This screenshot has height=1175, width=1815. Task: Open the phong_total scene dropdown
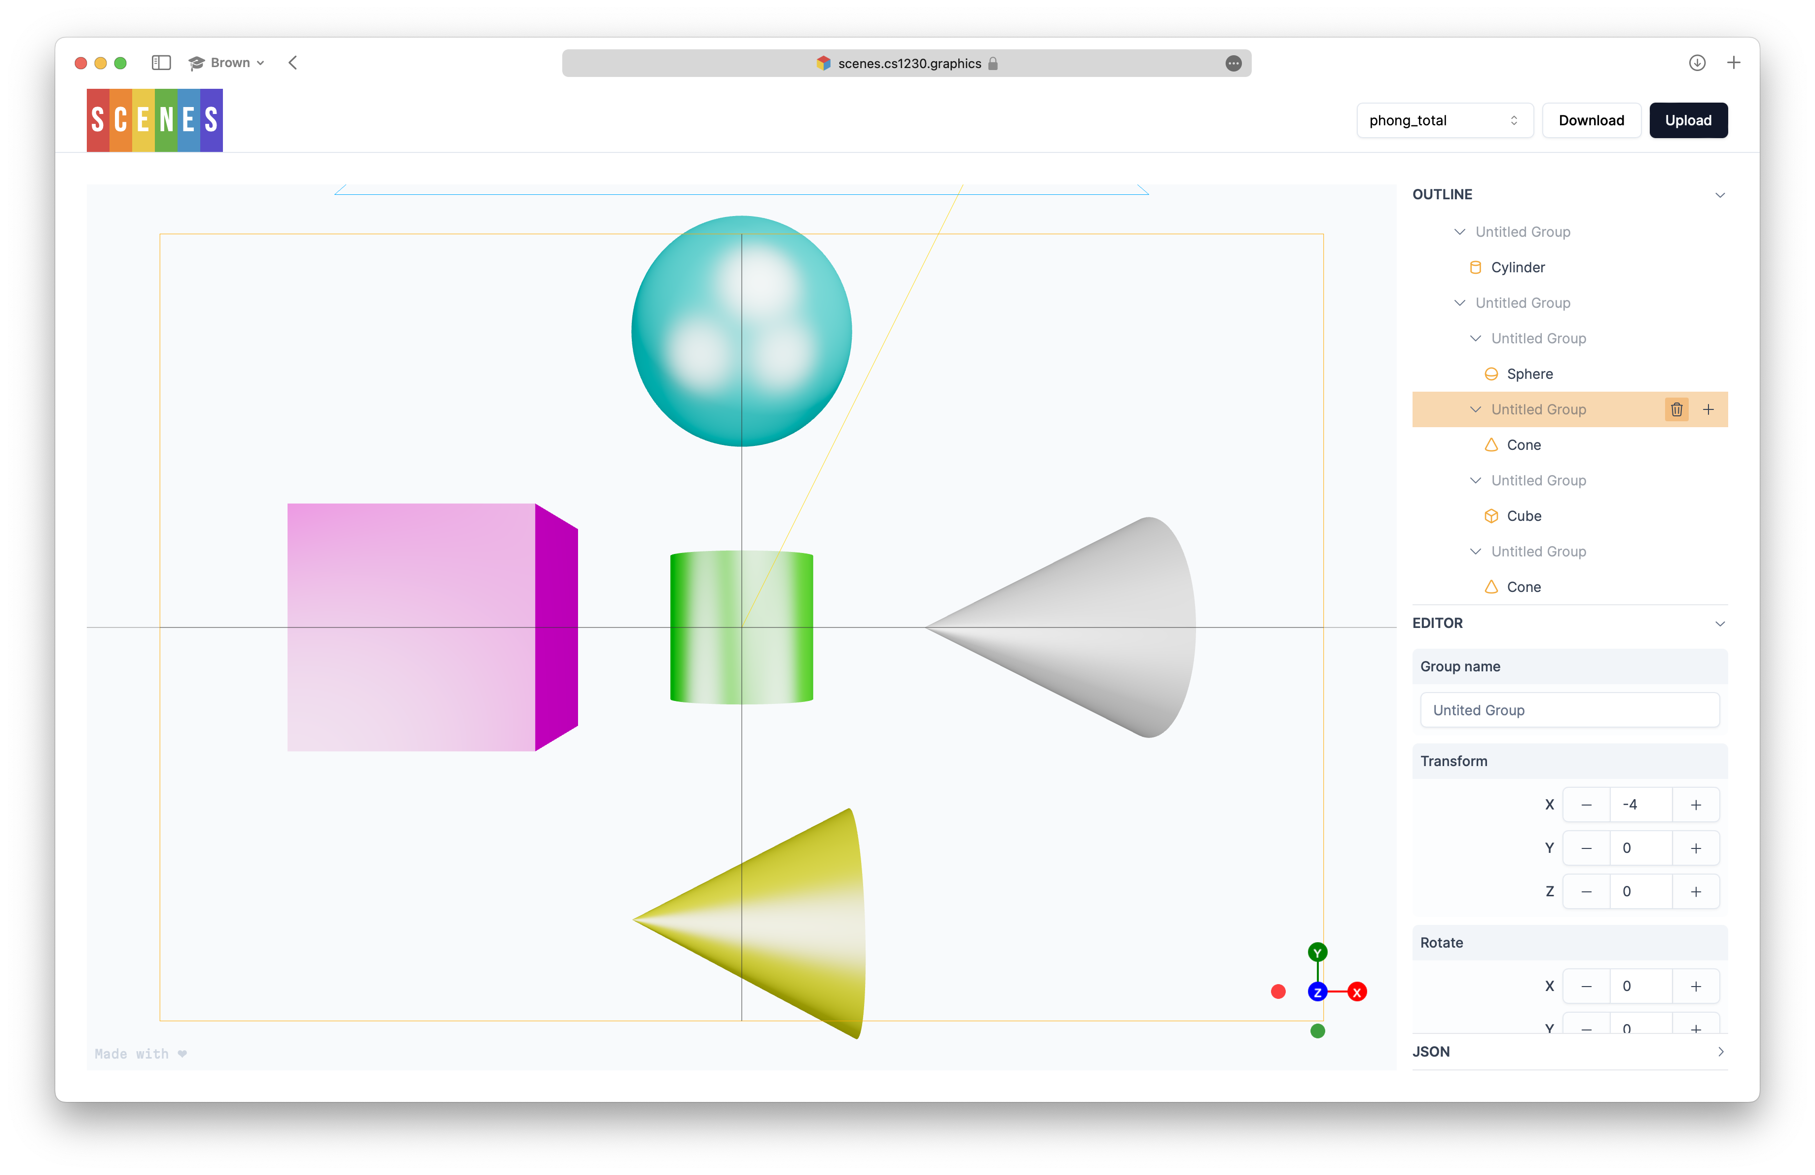pos(1445,120)
